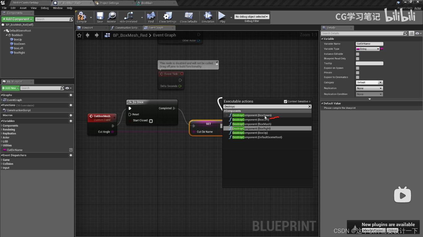
Task: Expand Details view options eye dropdown
Action: pyautogui.click(x=418, y=33)
